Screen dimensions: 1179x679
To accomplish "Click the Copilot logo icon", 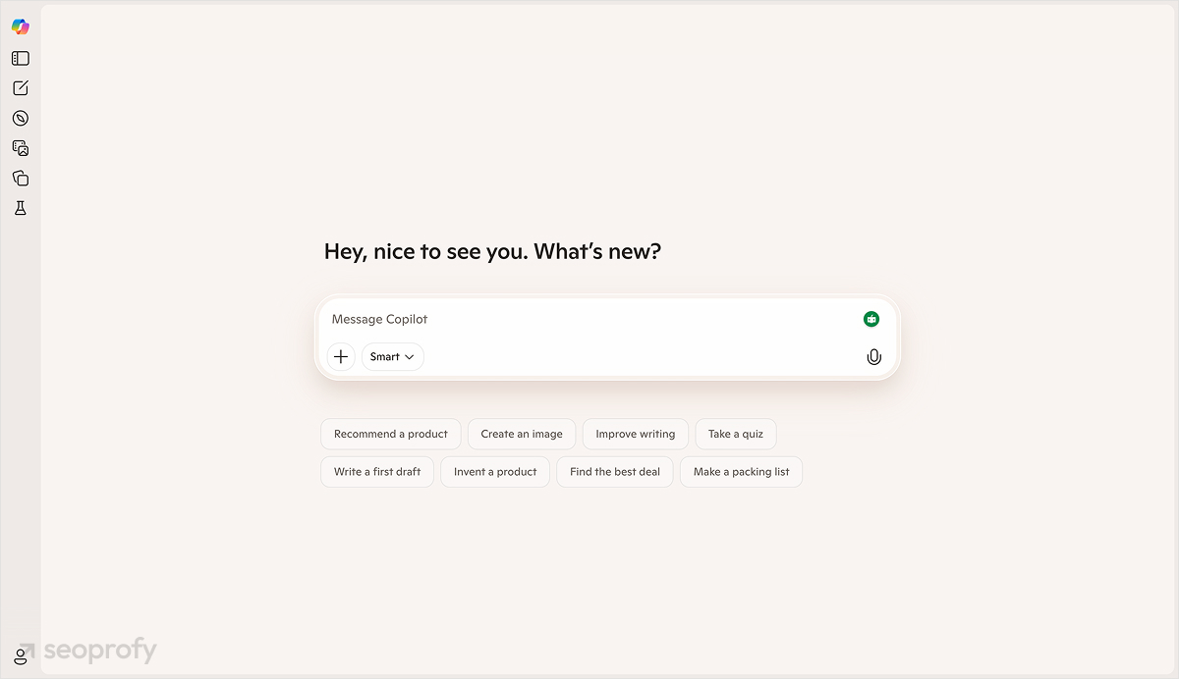I will click(20, 26).
